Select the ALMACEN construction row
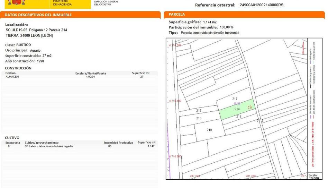The height and width of the screenshot is (188, 328). pos(12,77)
